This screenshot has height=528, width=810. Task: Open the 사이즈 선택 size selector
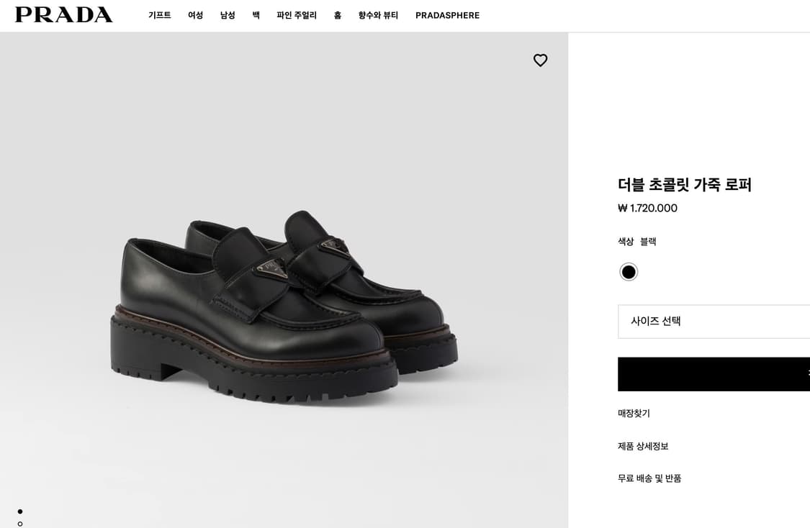714,322
